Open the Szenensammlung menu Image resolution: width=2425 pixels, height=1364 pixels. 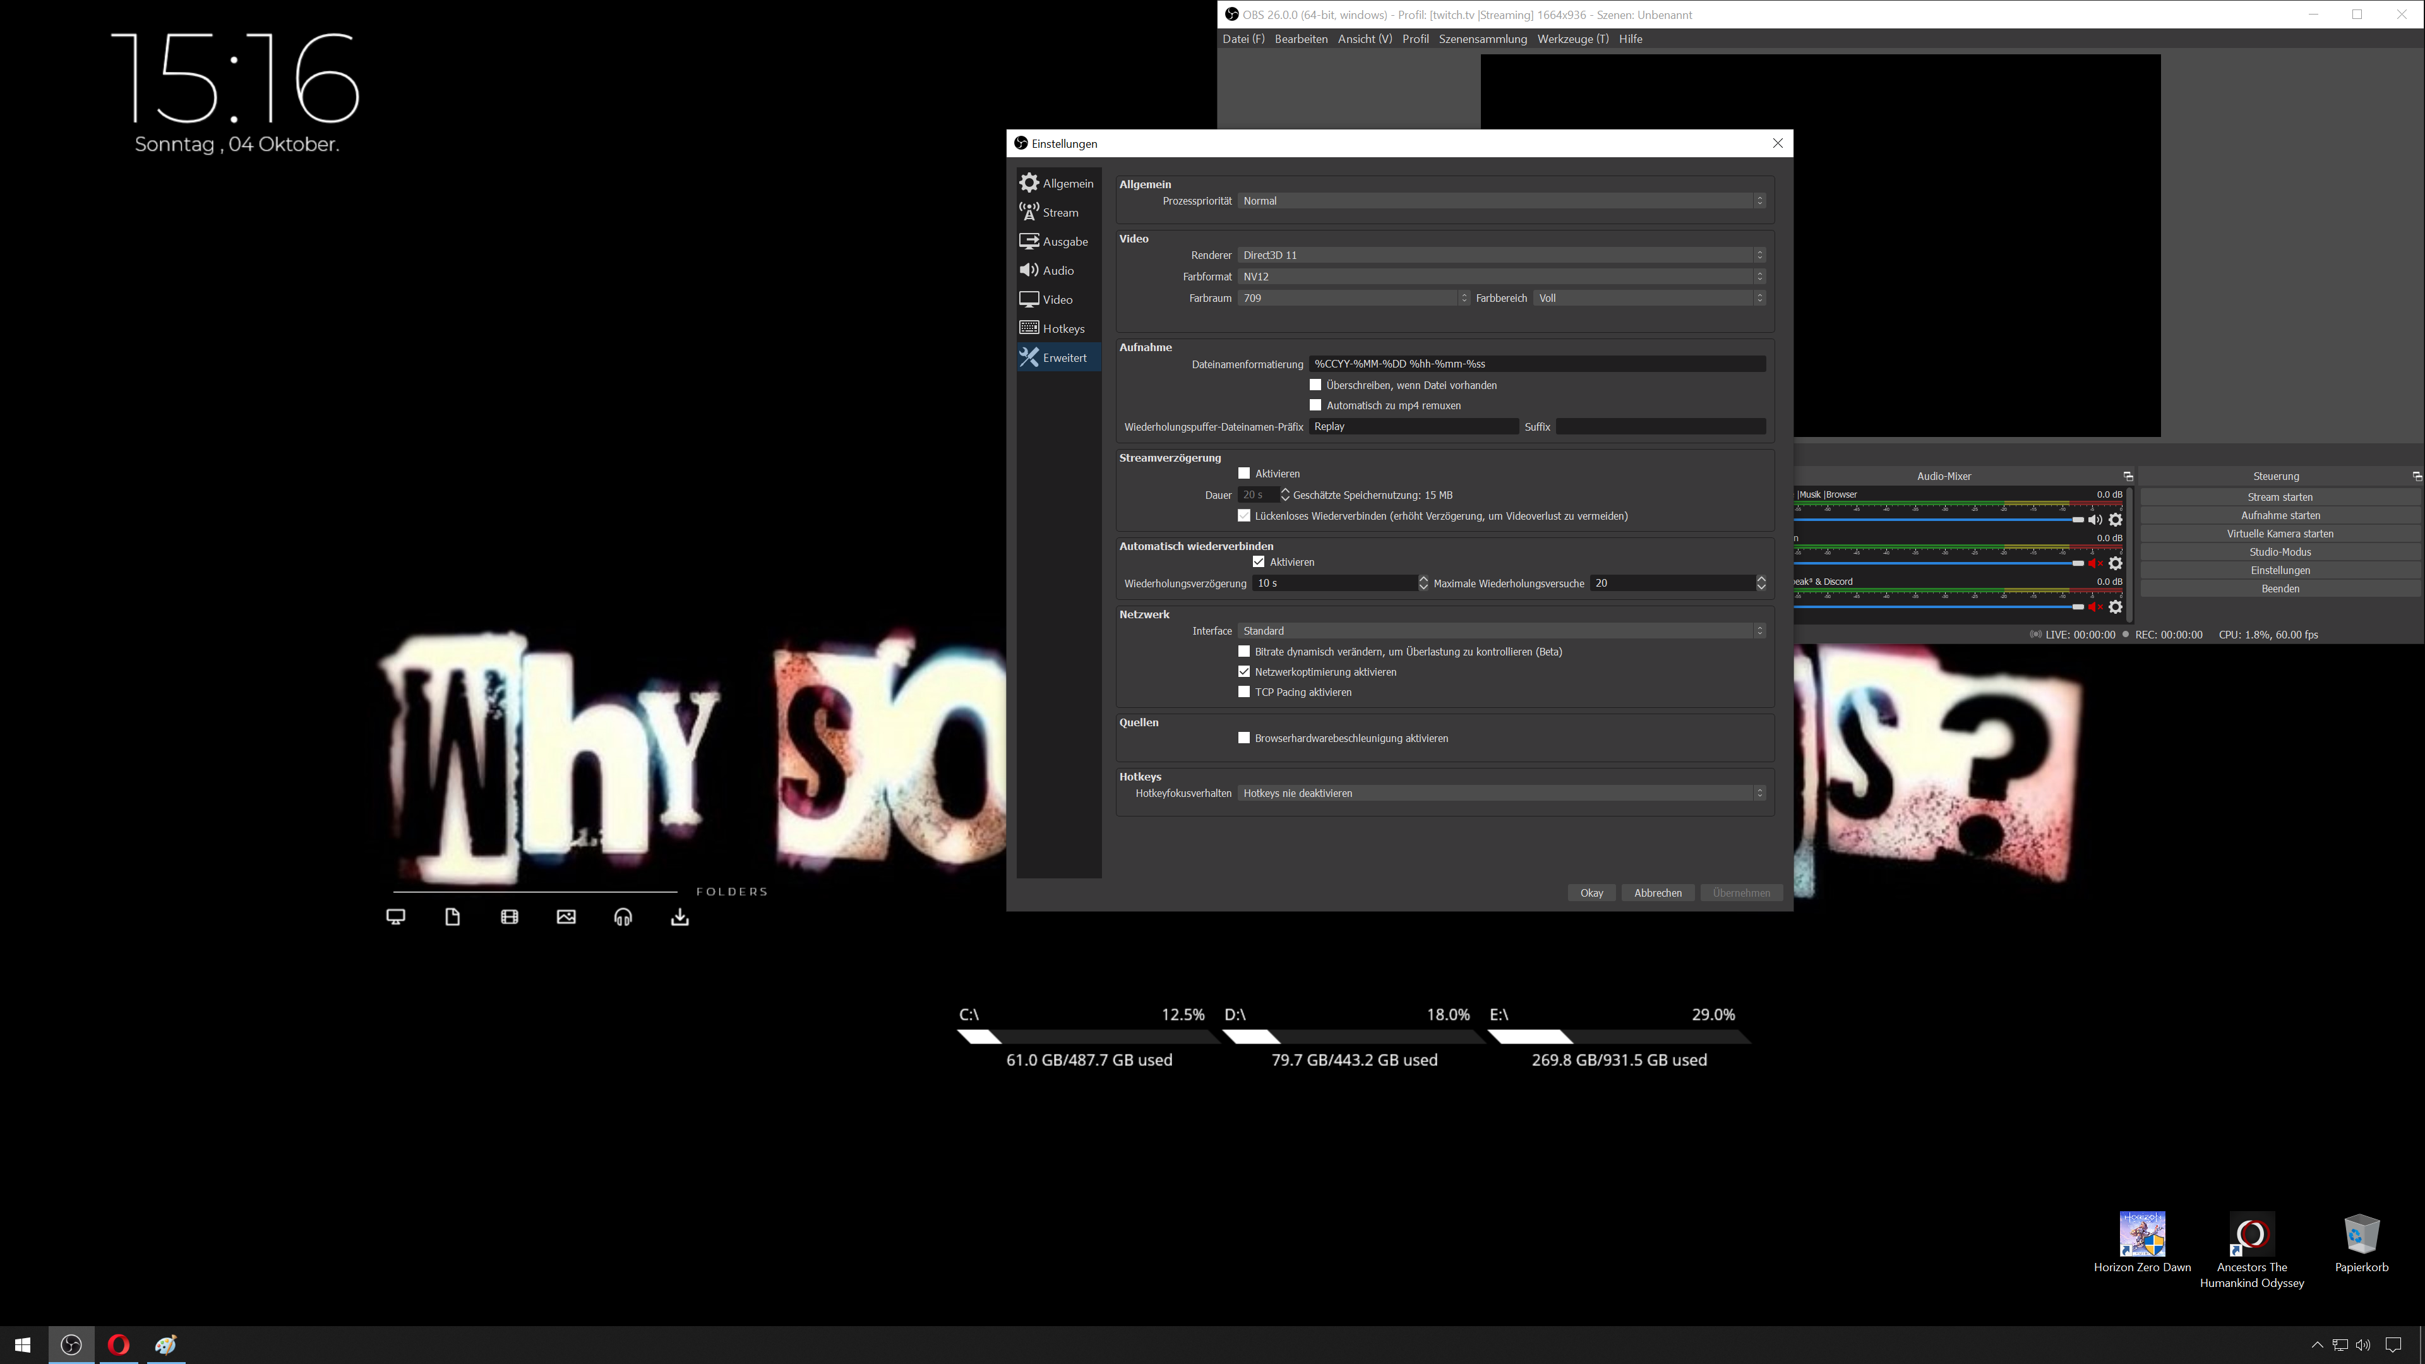[x=1482, y=39]
